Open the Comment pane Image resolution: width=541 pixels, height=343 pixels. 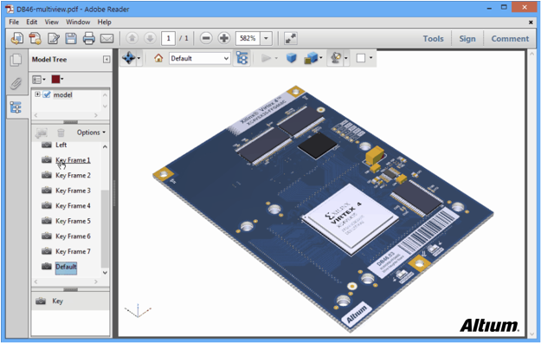[510, 38]
